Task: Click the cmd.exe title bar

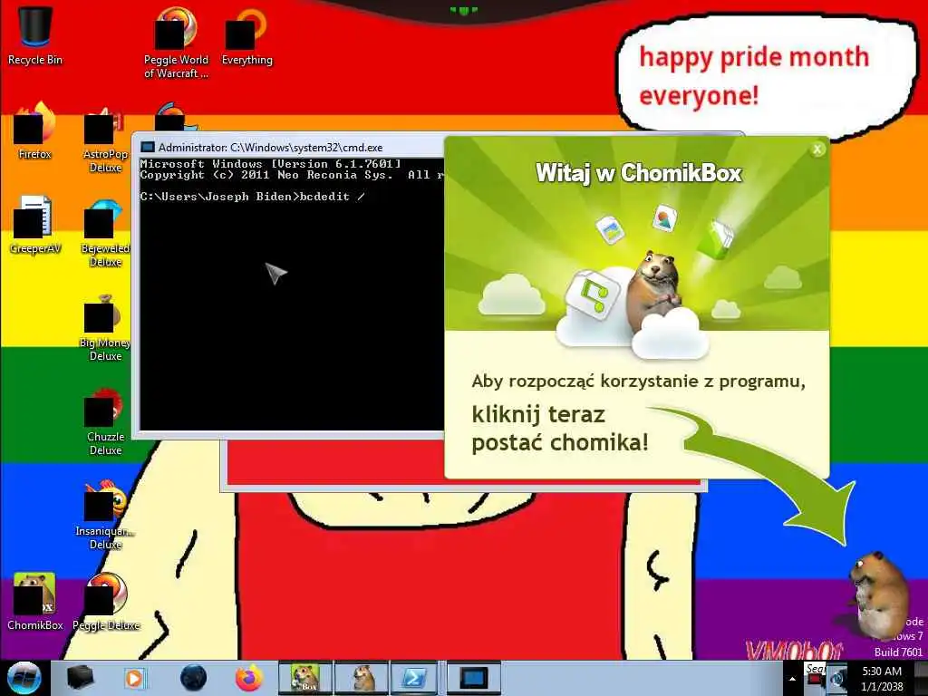Action: click(x=290, y=148)
